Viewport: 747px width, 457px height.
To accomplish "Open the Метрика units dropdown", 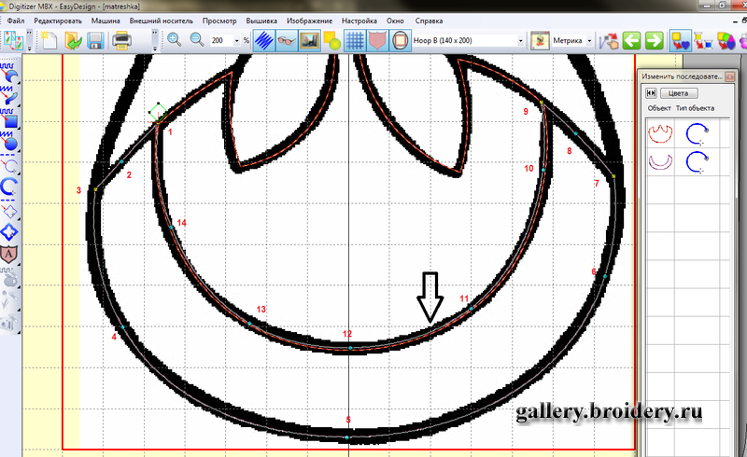I will pos(588,41).
